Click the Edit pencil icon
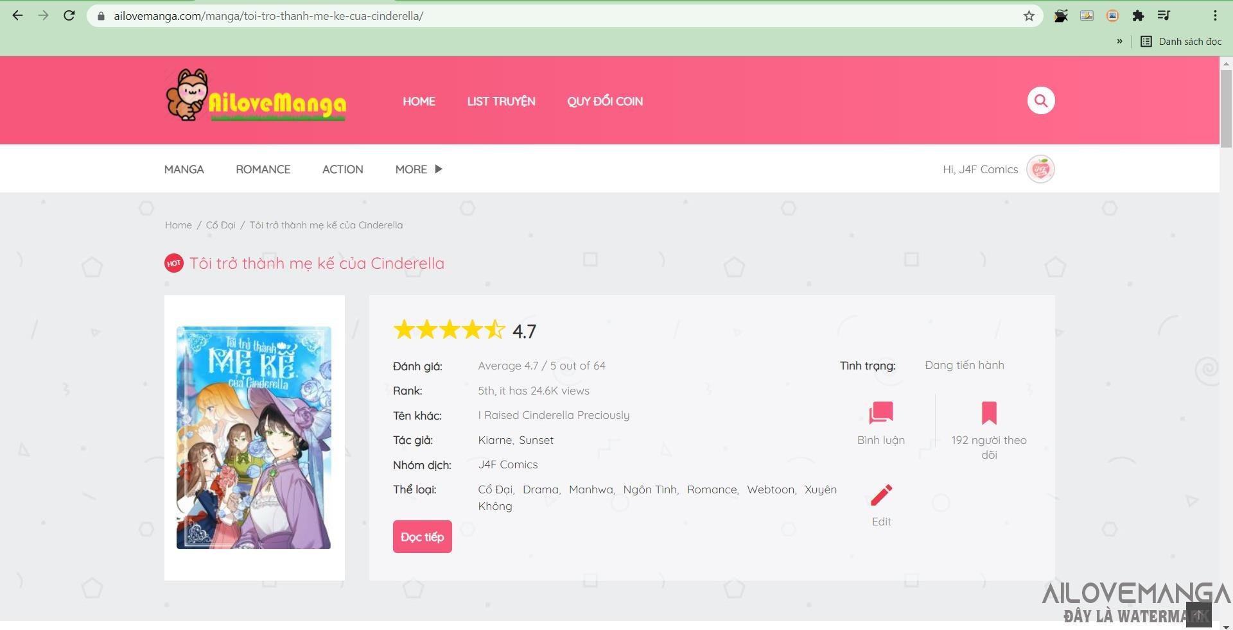Image resolution: width=1233 pixels, height=630 pixels. pos(881,495)
